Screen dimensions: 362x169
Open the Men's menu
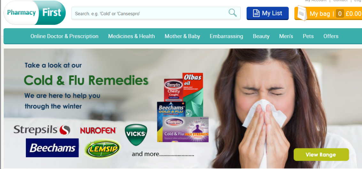pos(286,36)
